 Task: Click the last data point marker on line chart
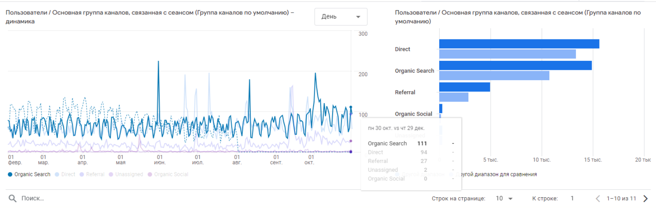[x=351, y=107]
